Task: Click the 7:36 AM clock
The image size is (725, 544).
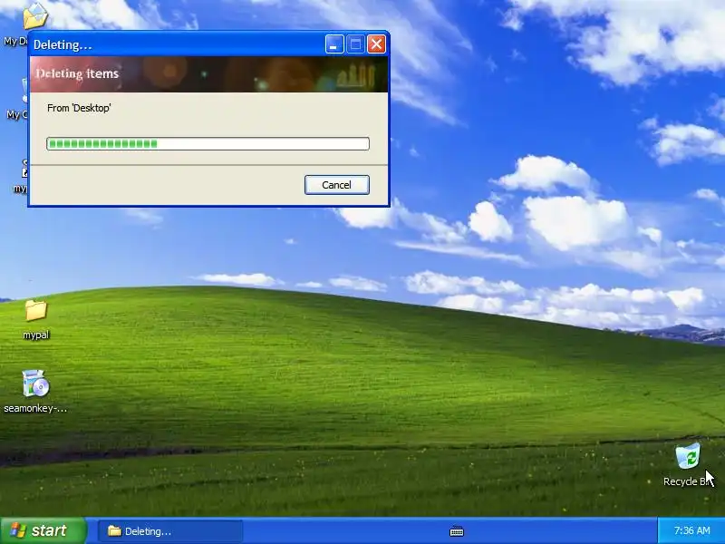Action: tap(691, 530)
